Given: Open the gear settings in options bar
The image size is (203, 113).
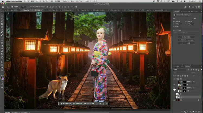Looking at the screenshot, I should [x=76, y=7].
